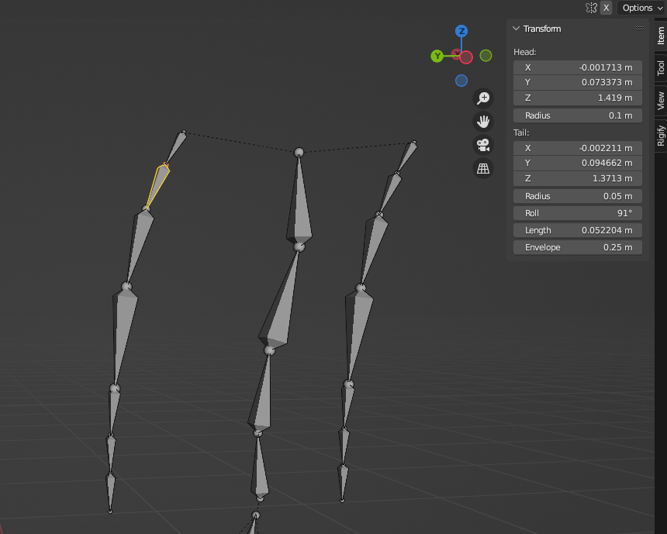Click the green Y axis gizmo ball
This screenshot has height=534, width=667.
(x=437, y=56)
